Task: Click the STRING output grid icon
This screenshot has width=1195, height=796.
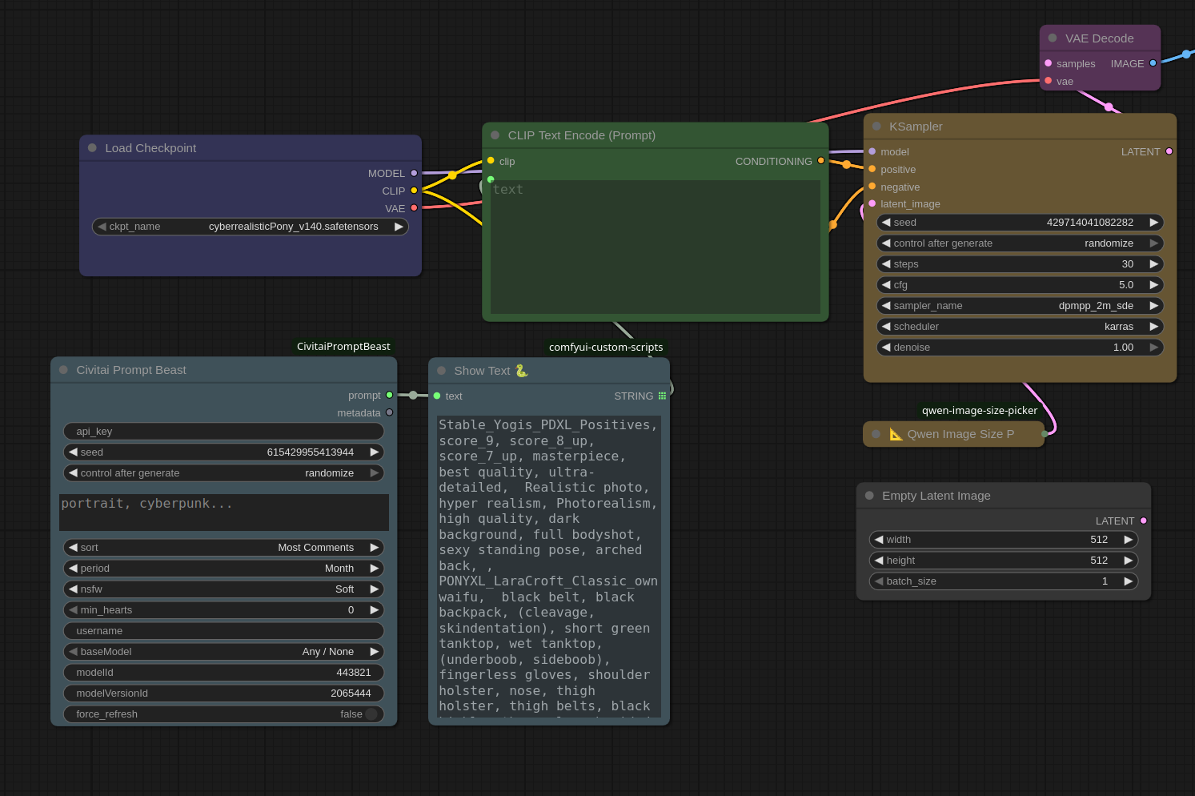Action: (x=662, y=396)
